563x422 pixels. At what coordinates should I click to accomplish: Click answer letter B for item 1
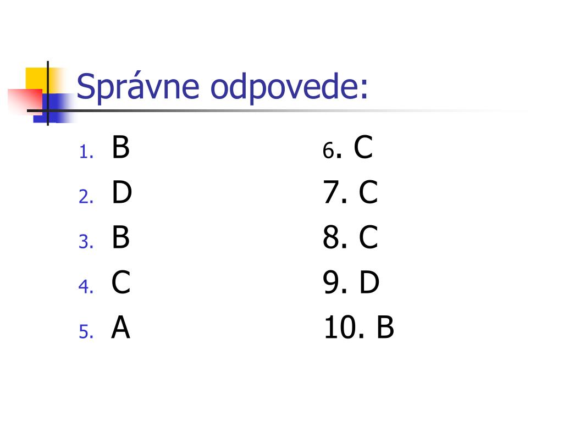pyautogui.click(x=120, y=147)
